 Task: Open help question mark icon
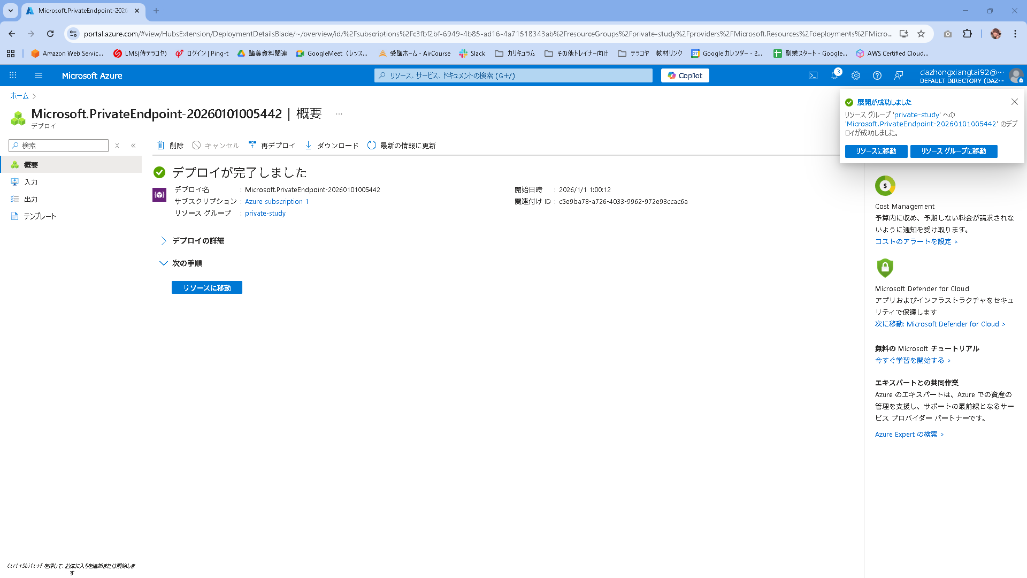pos(877,75)
